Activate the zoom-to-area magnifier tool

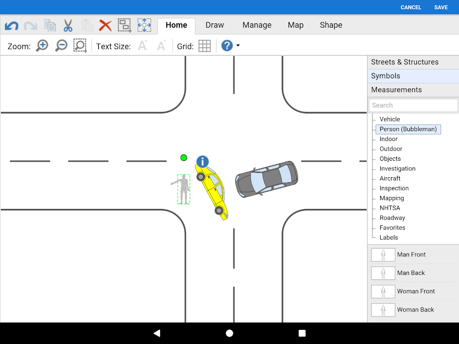click(x=80, y=46)
